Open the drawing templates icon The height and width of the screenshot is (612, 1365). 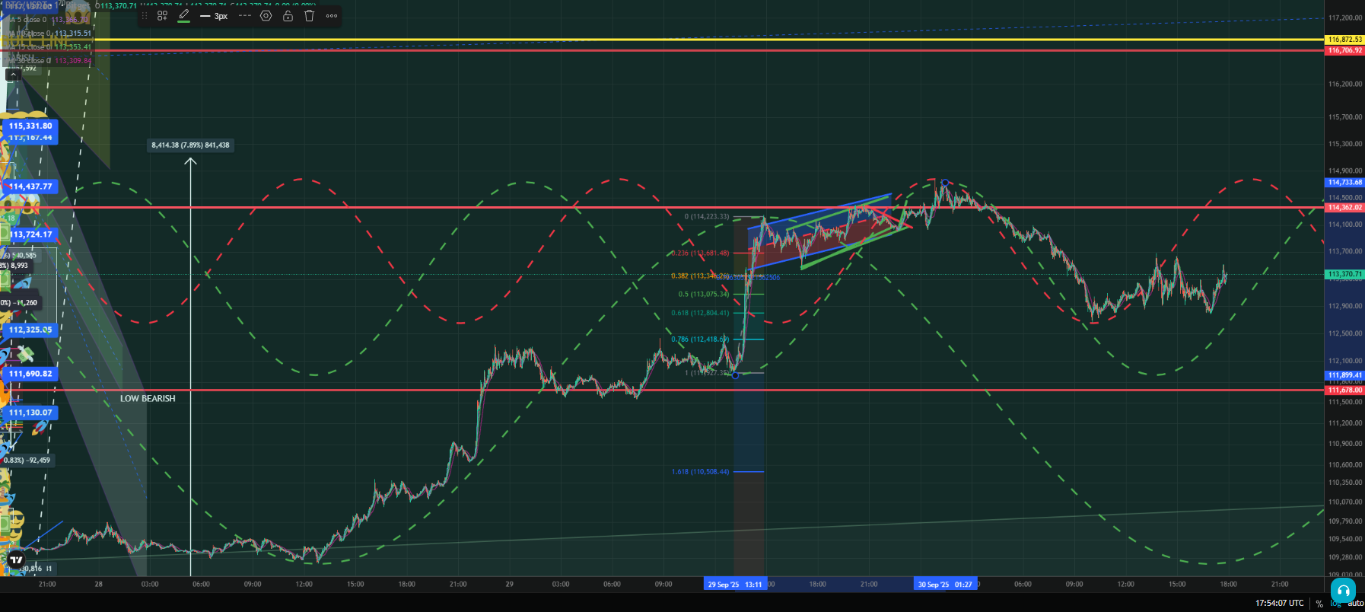(162, 15)
